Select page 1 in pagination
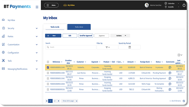189x107 pixels. [x=50, y=101]
